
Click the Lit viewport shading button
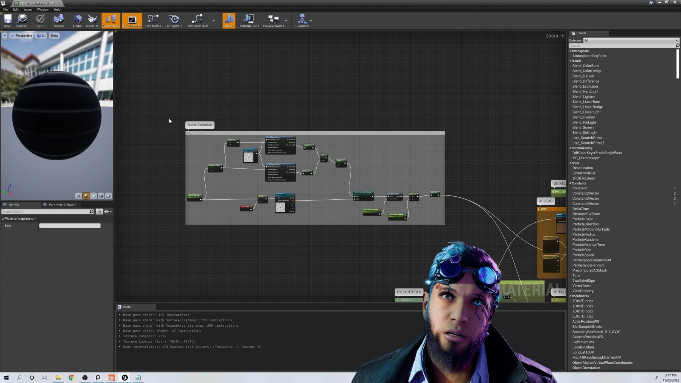41,35
